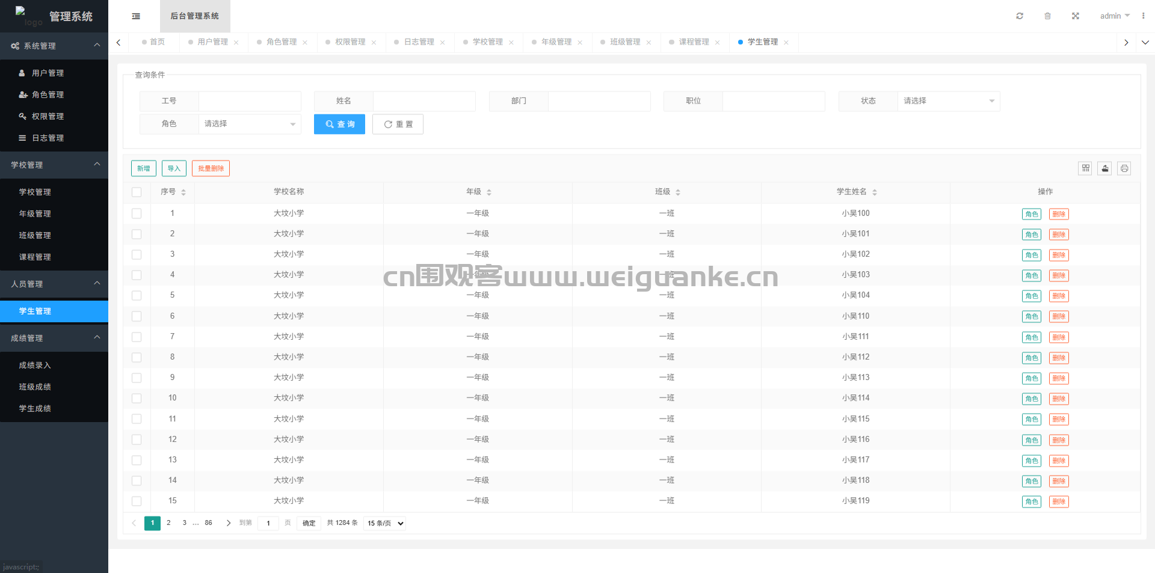Open the vertical more-options icon

click(1143, 16)
